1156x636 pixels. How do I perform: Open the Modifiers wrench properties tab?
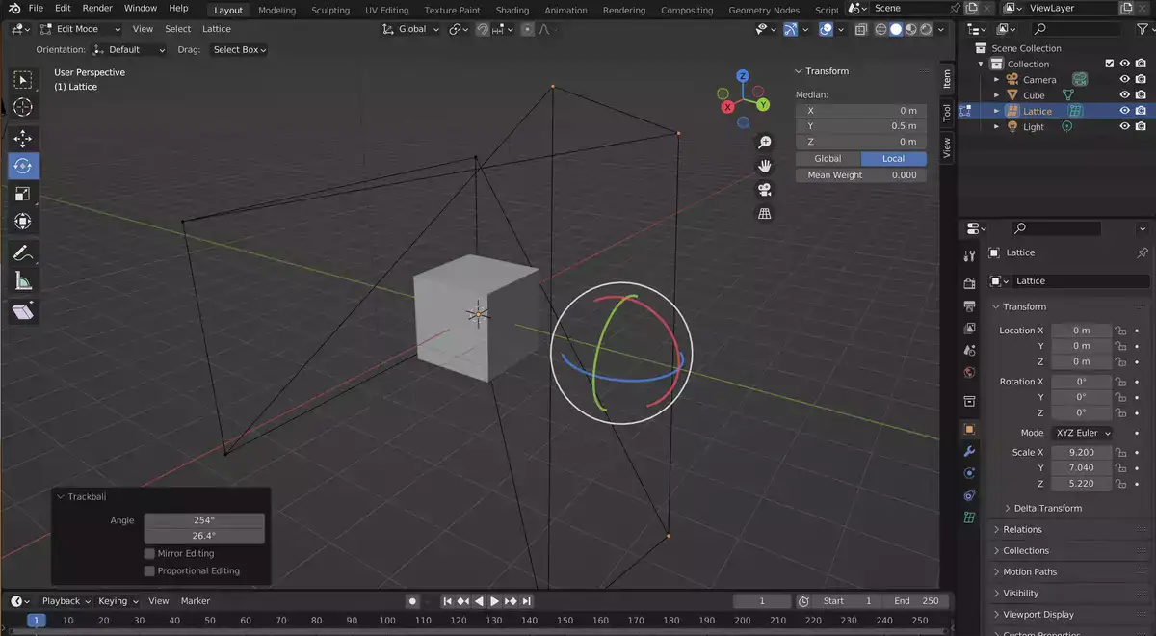tap(970, 451)
